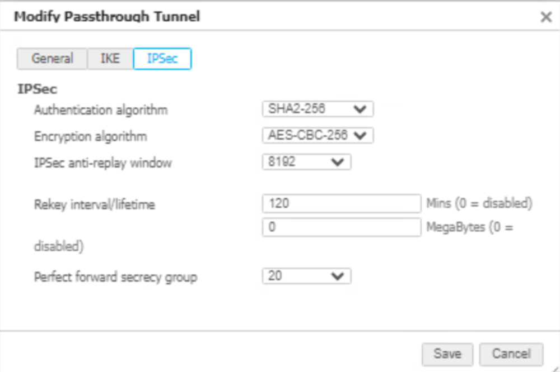Click the dialog resize grip corner

pyautogui.click(x=554, y=366)
